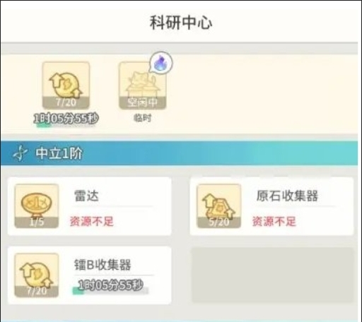Open the 雷达 radar research icon
Viewport: 362px width, 322px height.
[37, 206]
